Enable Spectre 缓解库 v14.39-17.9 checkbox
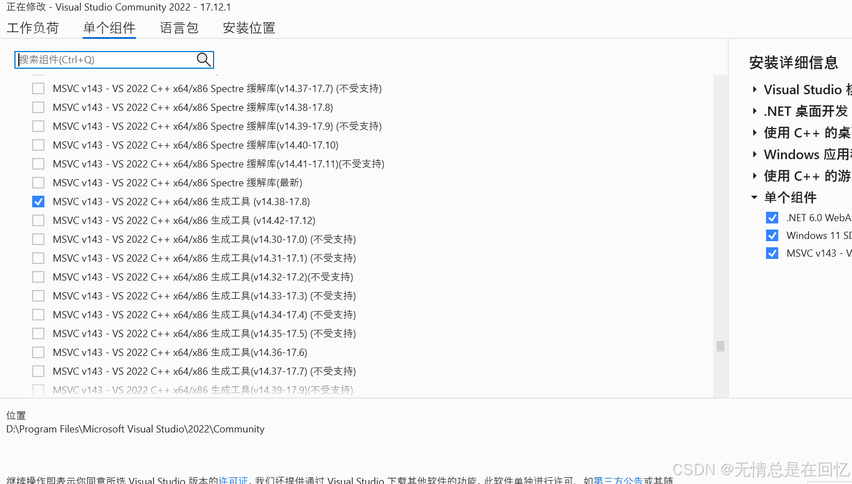This screenshot has height=484, width=852. click(38, 126)
